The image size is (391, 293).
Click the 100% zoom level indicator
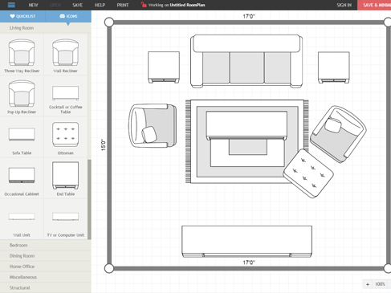380,284
